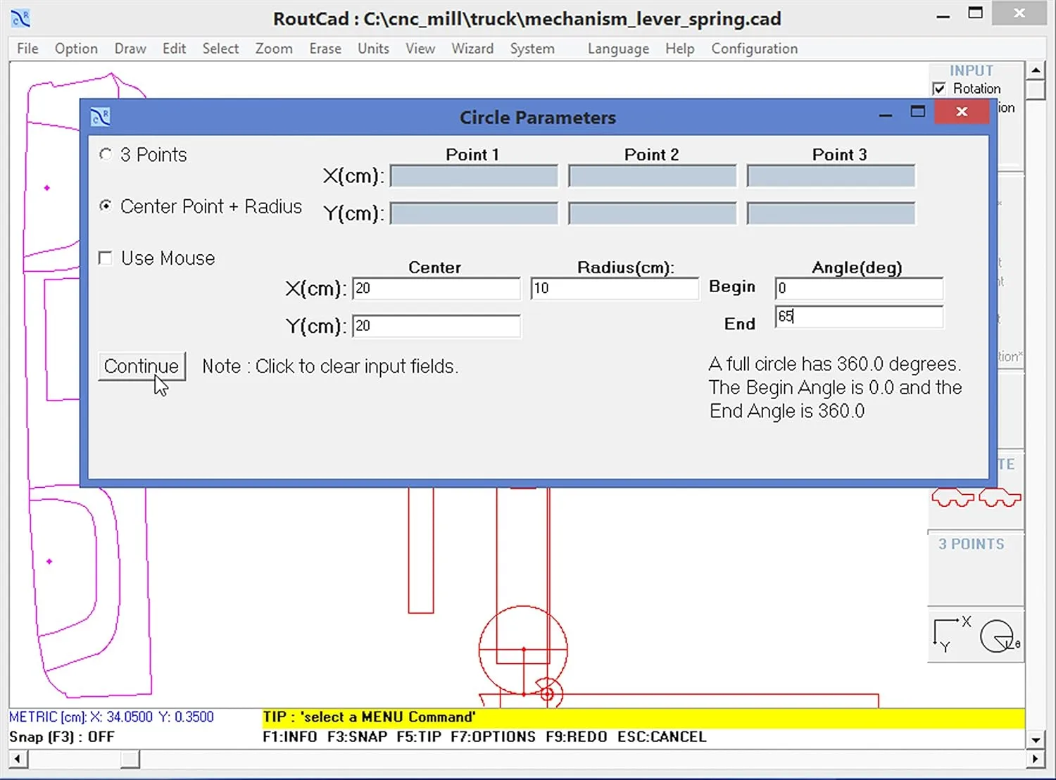Viewport: 1056px width, 780px height.
Task: Click the Continue button
Action: (x=141, y=366)
